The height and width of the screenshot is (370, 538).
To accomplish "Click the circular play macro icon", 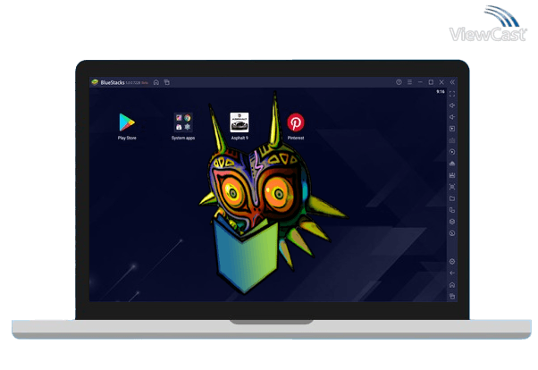I will [452, 152].
